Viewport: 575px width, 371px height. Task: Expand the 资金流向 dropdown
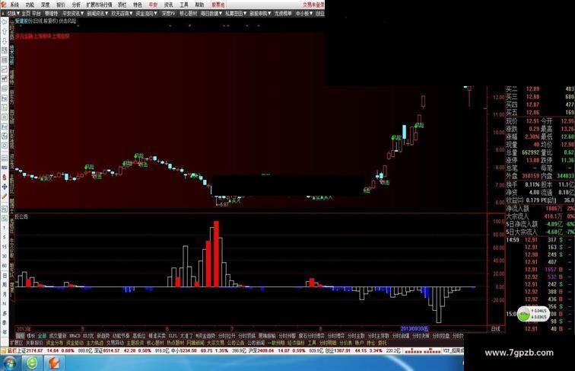click(x=146, y=13)
